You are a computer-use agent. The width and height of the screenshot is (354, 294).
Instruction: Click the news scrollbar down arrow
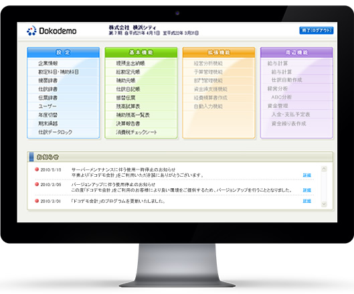tap(324, 204)
